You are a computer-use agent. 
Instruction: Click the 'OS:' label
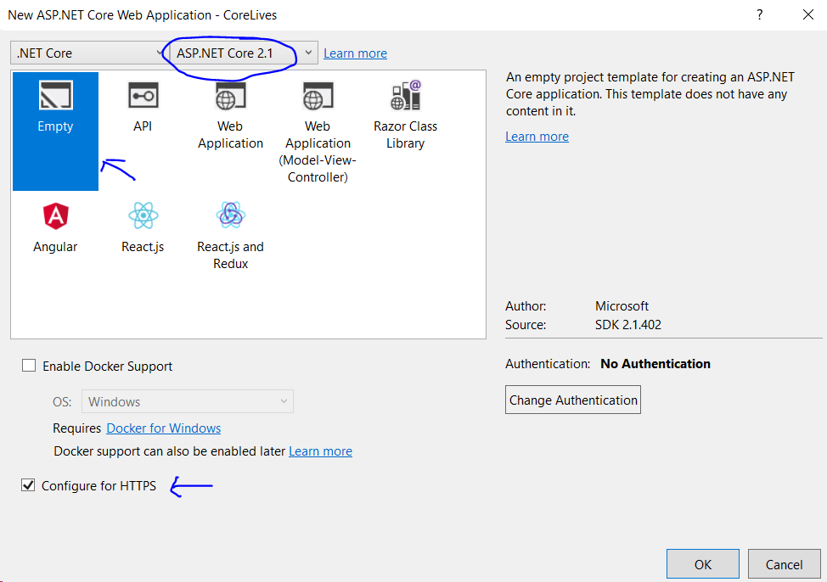[x=62, y=401]
